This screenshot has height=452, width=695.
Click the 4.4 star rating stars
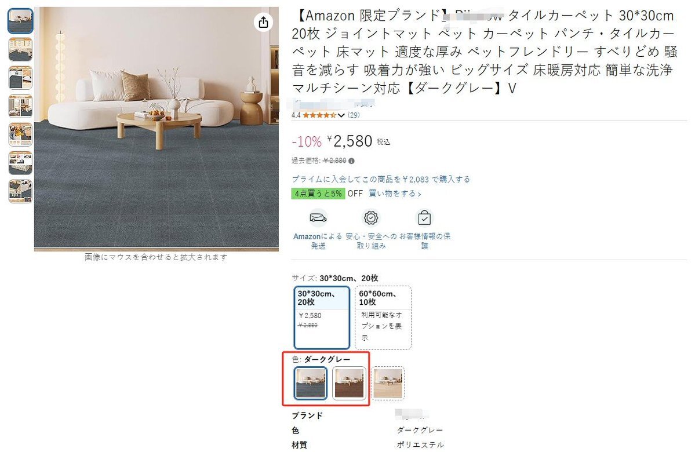[x=319, y=115]
